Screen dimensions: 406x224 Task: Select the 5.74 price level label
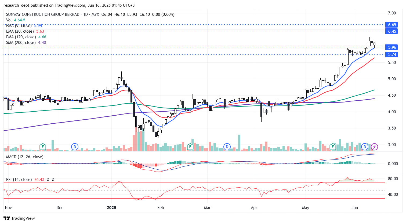392,54
